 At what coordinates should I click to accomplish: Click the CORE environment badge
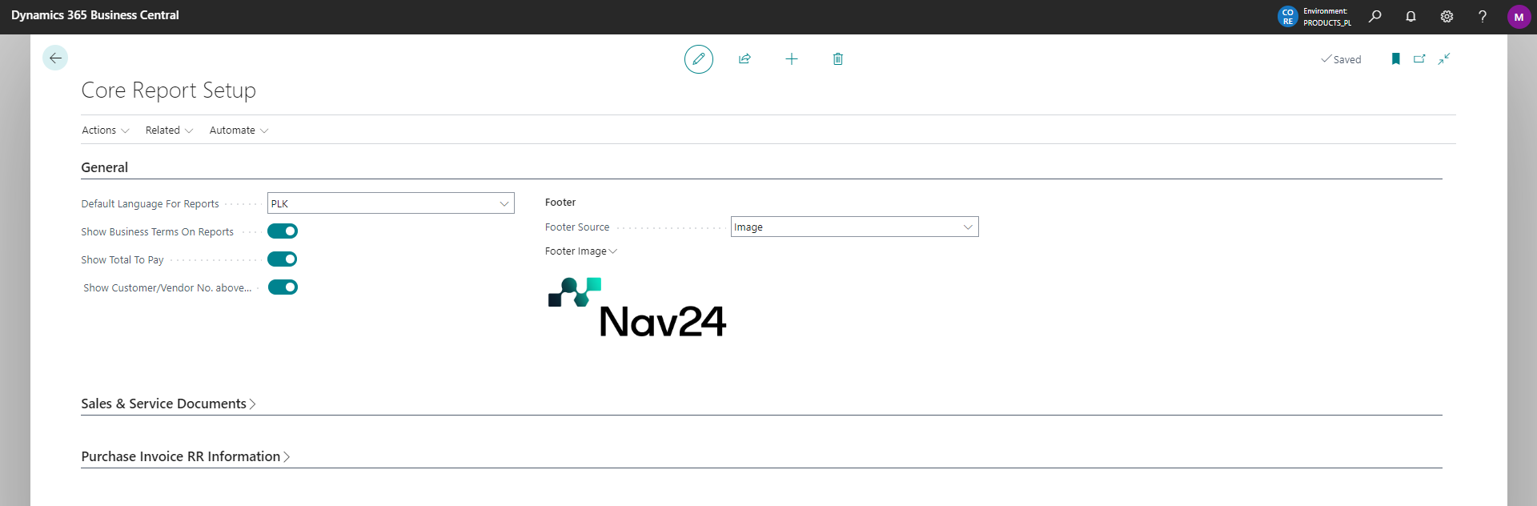[1287, 17]
